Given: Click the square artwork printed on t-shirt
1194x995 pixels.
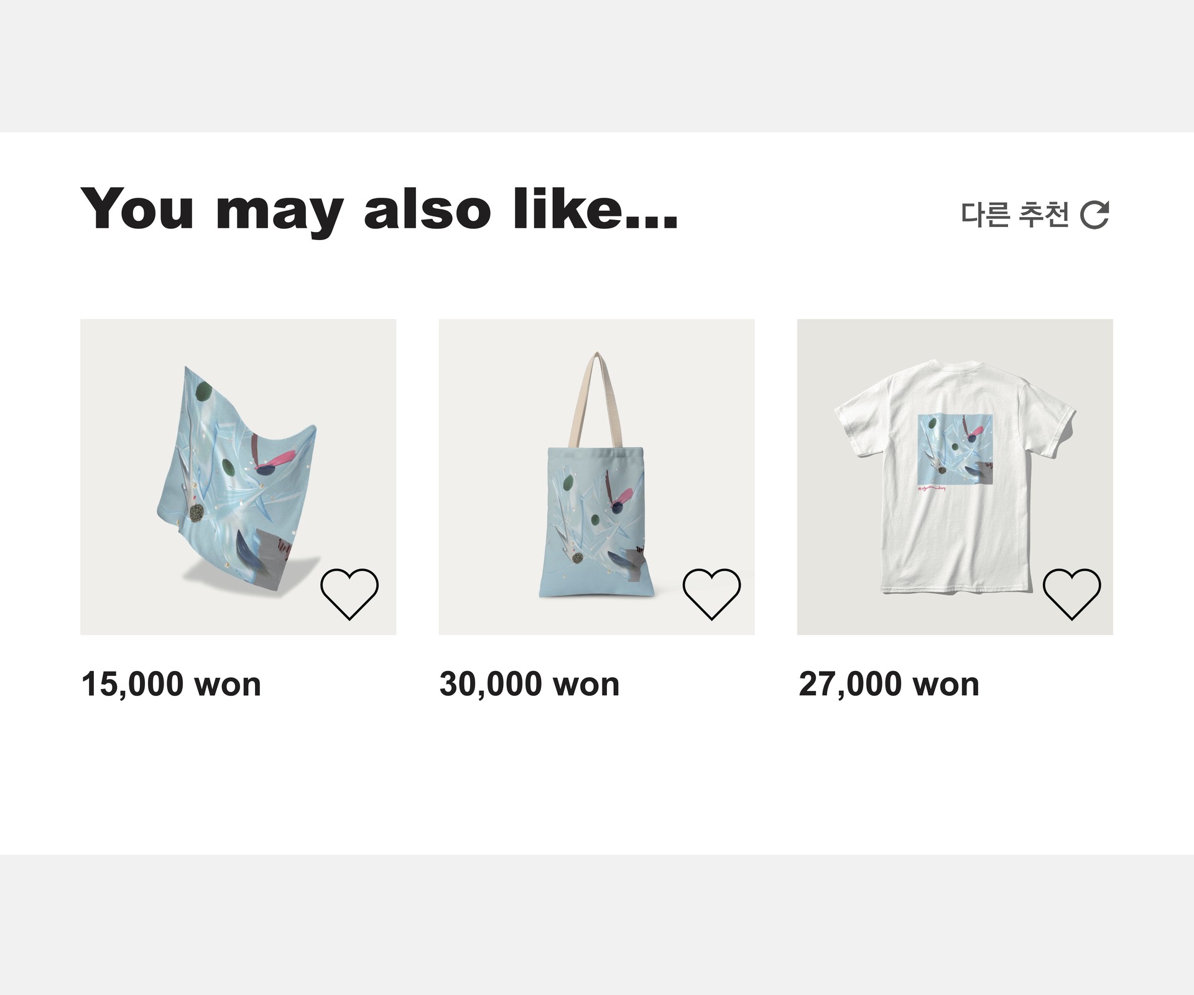Looking at the screenshot, I should 955,449.
